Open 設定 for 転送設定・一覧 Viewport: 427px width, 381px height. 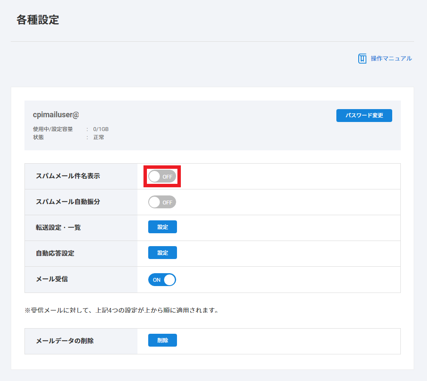coord(162,227)
